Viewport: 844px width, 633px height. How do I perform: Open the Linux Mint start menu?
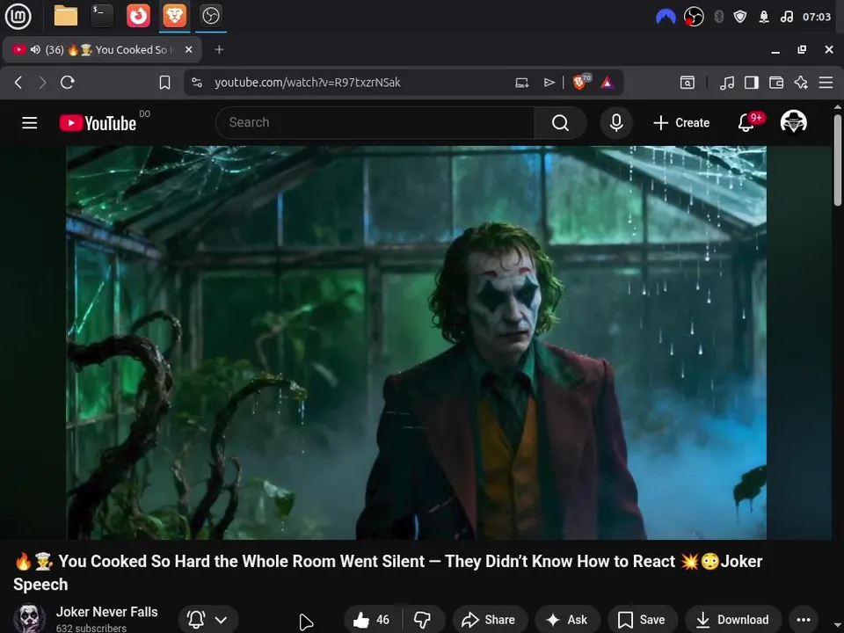18,16
